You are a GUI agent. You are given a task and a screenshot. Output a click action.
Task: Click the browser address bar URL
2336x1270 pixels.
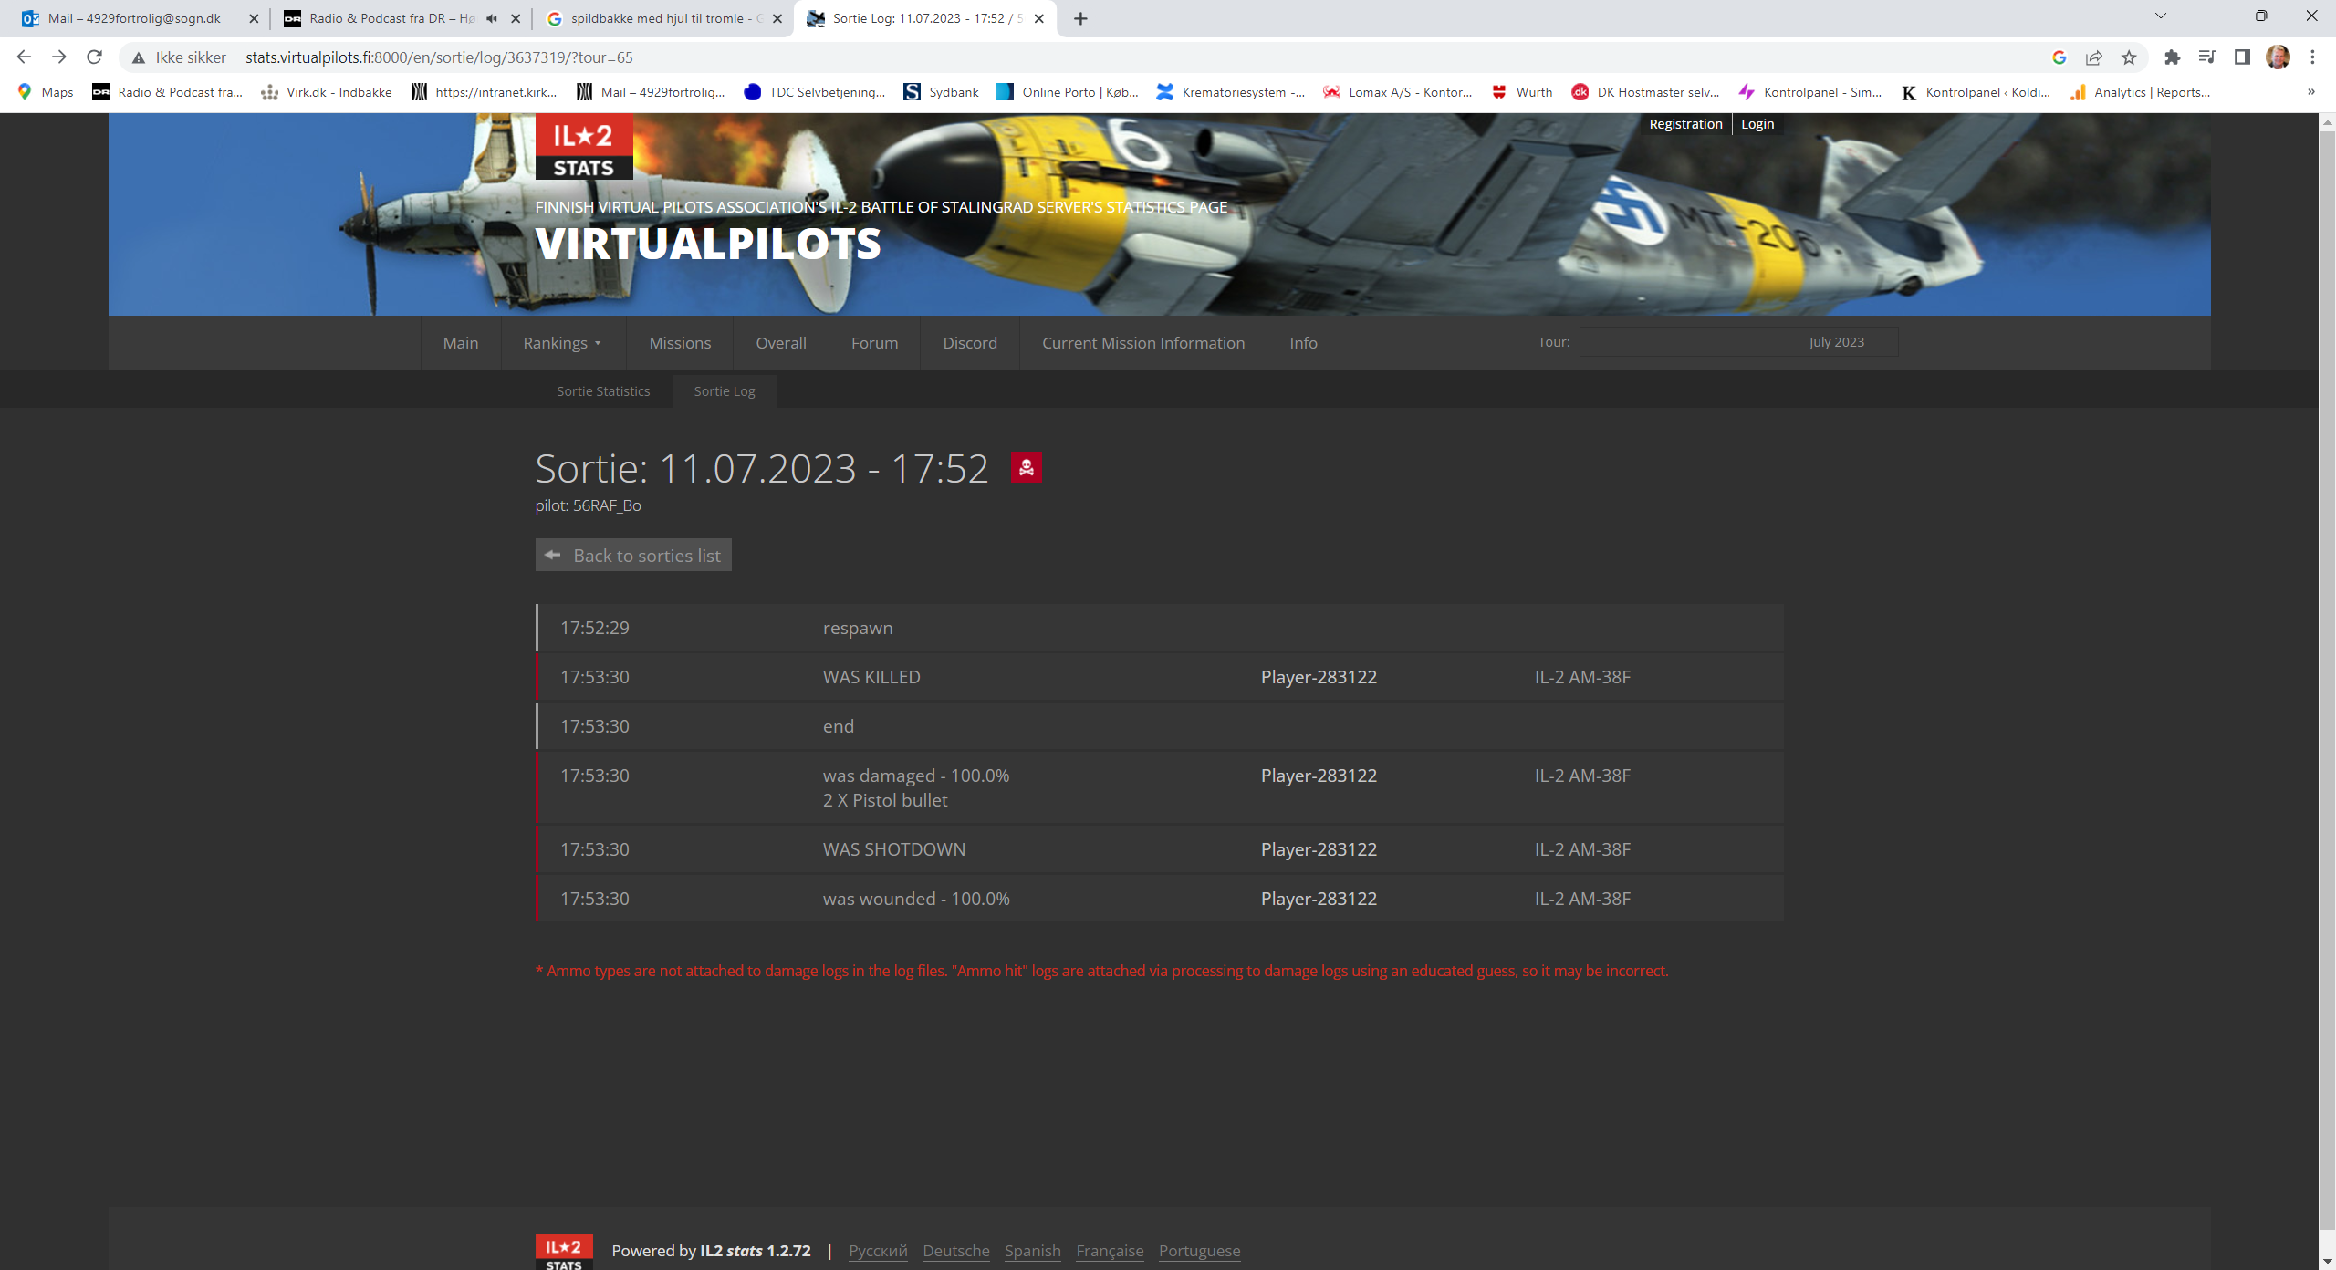point(438,57)
